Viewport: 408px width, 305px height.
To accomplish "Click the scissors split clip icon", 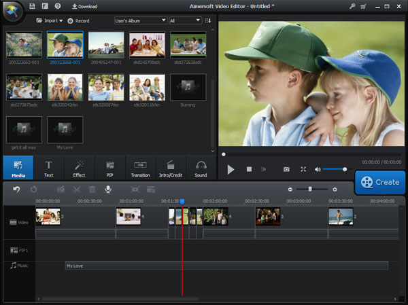I will coord(77,189).
